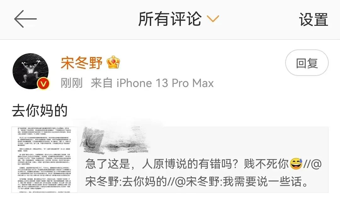Expand the 所有评论 dropdown chevron
The image size is (340, 201).
213,19
